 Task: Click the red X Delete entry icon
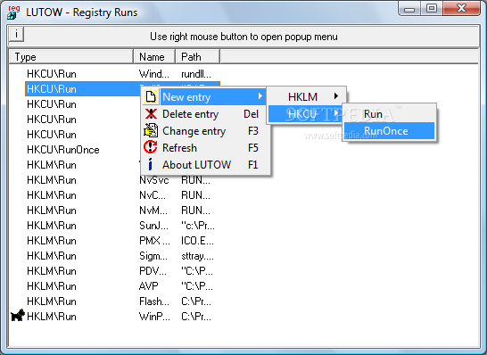pyautogui.click(x=151, y=114)
